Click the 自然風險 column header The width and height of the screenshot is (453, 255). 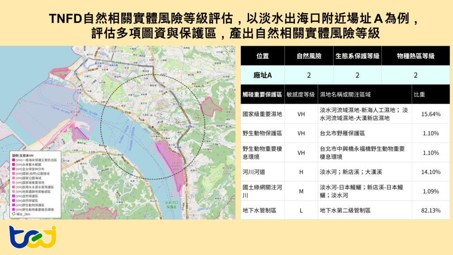click(x=309, y=56)
